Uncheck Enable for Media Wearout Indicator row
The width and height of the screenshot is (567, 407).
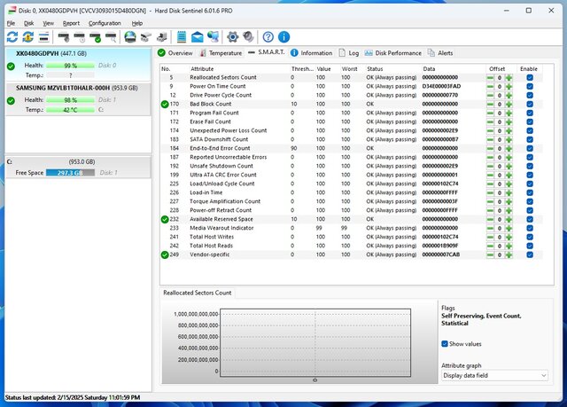530,228
